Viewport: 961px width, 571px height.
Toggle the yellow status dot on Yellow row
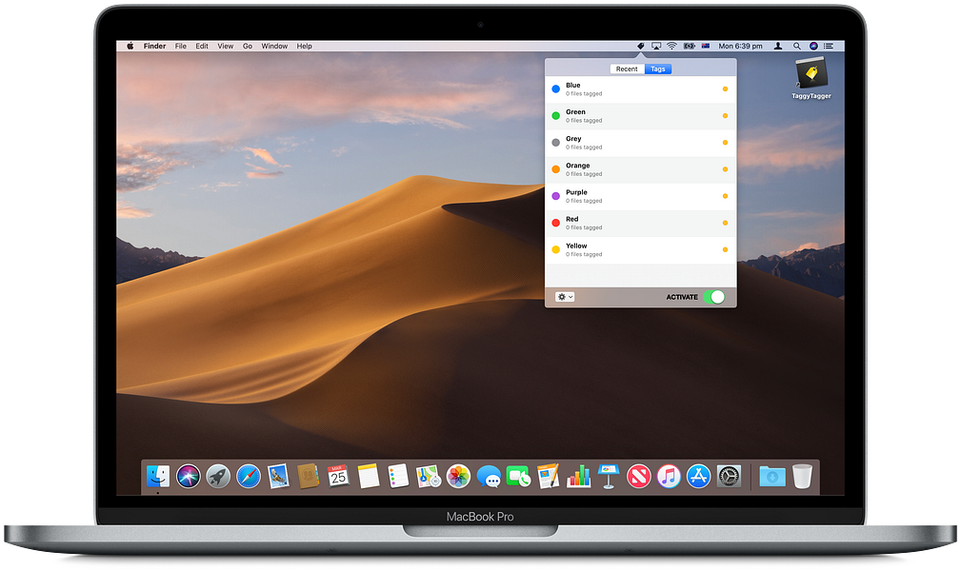pyautogui.click(x=725, y=249)
